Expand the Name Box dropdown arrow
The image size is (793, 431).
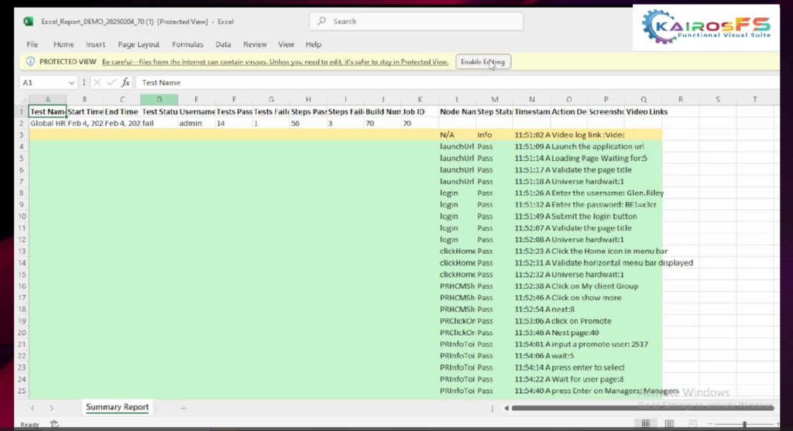pyautogui.click(x=72, y=82)
